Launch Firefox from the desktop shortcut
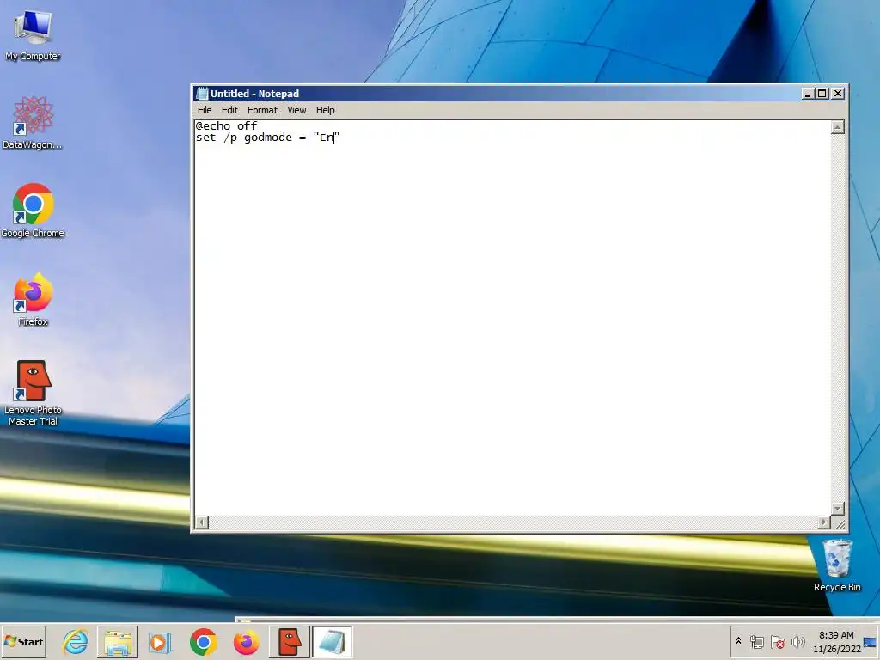 (33, 299)
